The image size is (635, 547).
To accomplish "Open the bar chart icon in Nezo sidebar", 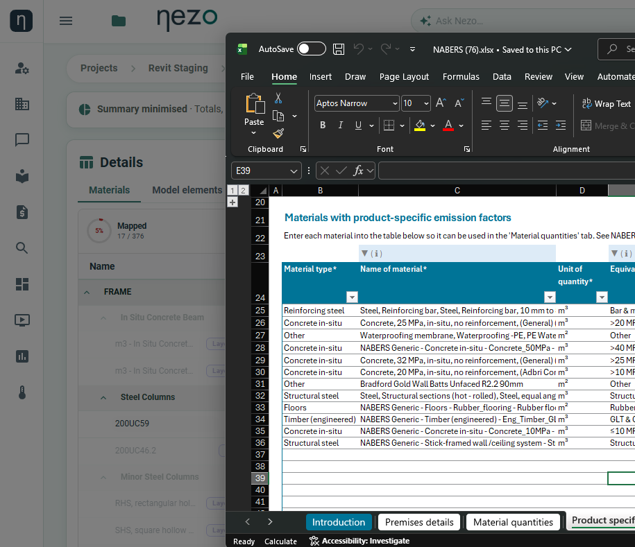I will tap(22, 356).
